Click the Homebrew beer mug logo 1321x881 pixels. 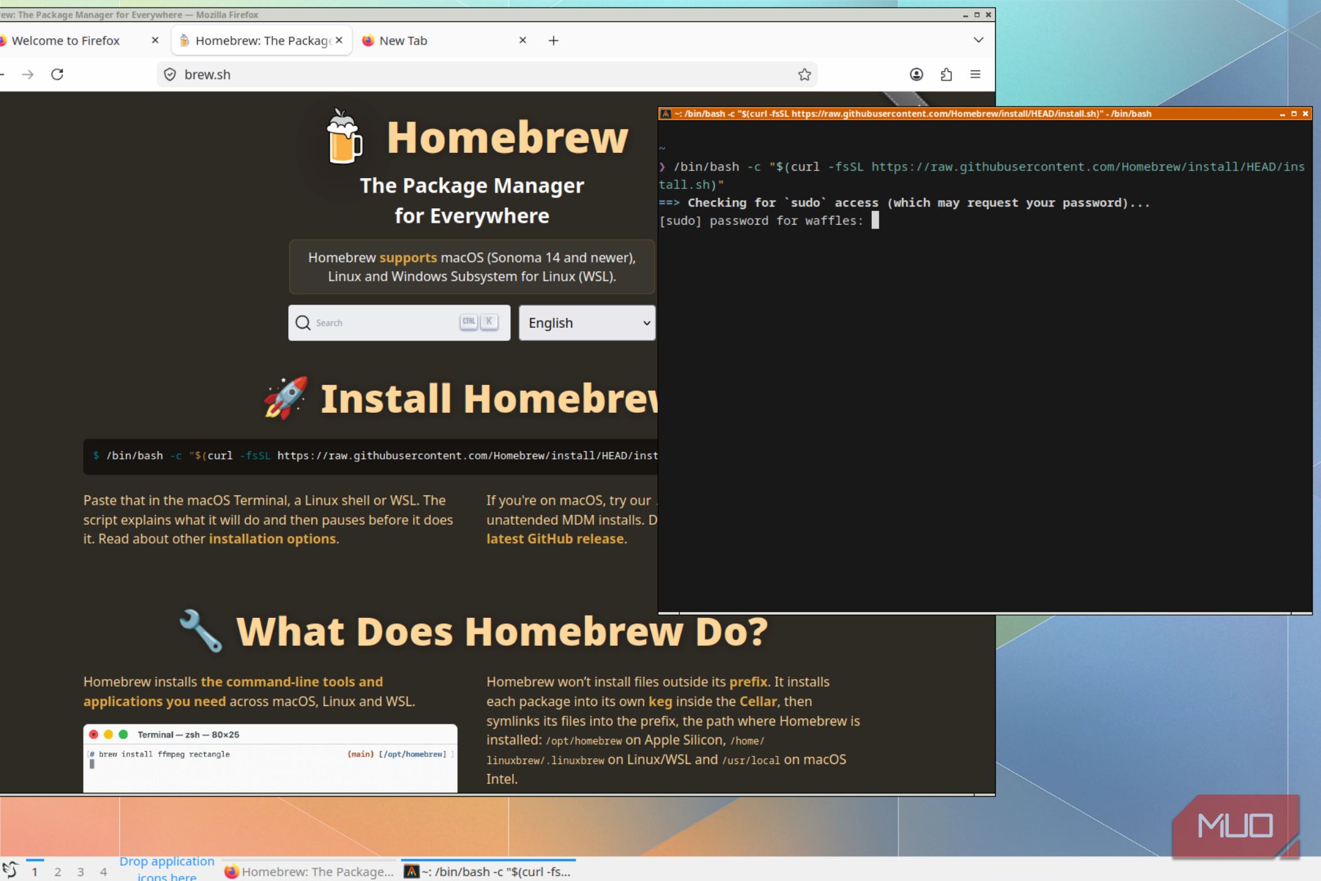click(x=344, y=137)
